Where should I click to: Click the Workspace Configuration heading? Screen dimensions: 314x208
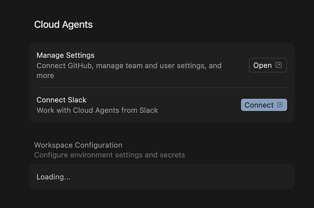pos(78,145)
